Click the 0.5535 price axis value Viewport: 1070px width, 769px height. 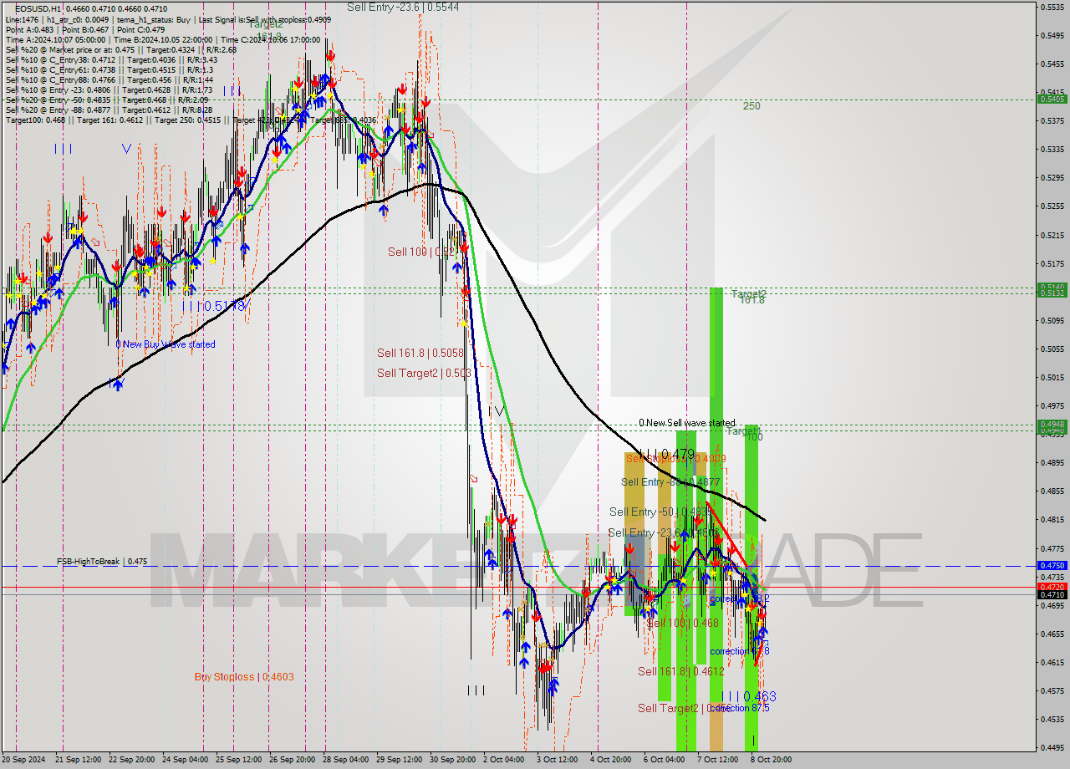[x=1052, y=7]
